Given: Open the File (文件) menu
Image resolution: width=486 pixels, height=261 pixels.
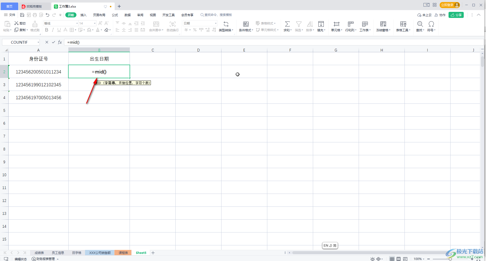Looking at the screenshot, I should coord(10,15).
